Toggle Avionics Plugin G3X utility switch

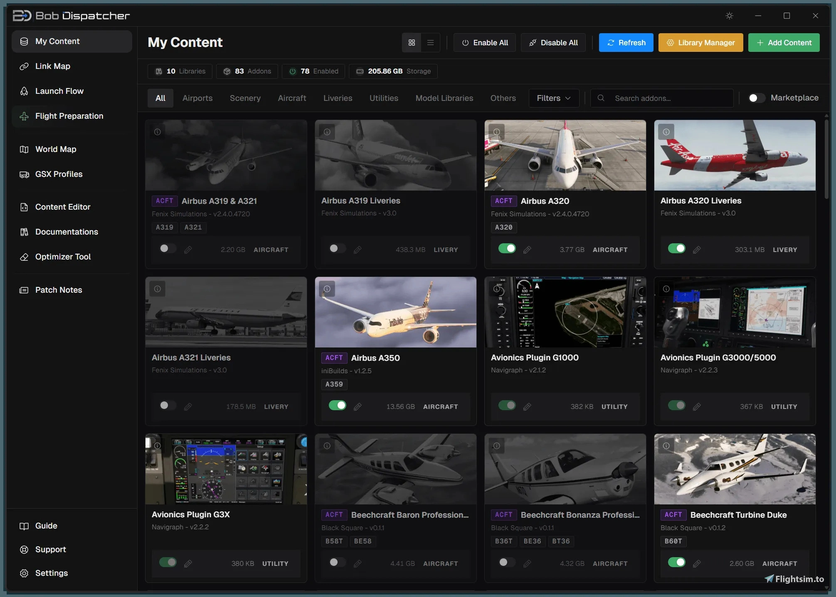pos(168,562)
